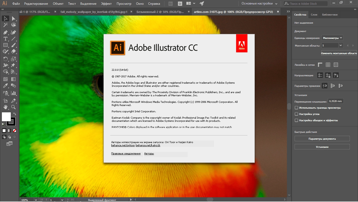Select the Blend tool

coord(13,85)
